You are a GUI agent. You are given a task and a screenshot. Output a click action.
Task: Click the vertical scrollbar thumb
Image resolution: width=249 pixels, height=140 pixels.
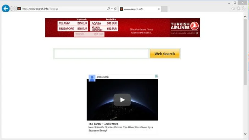(x=245, y=53)
